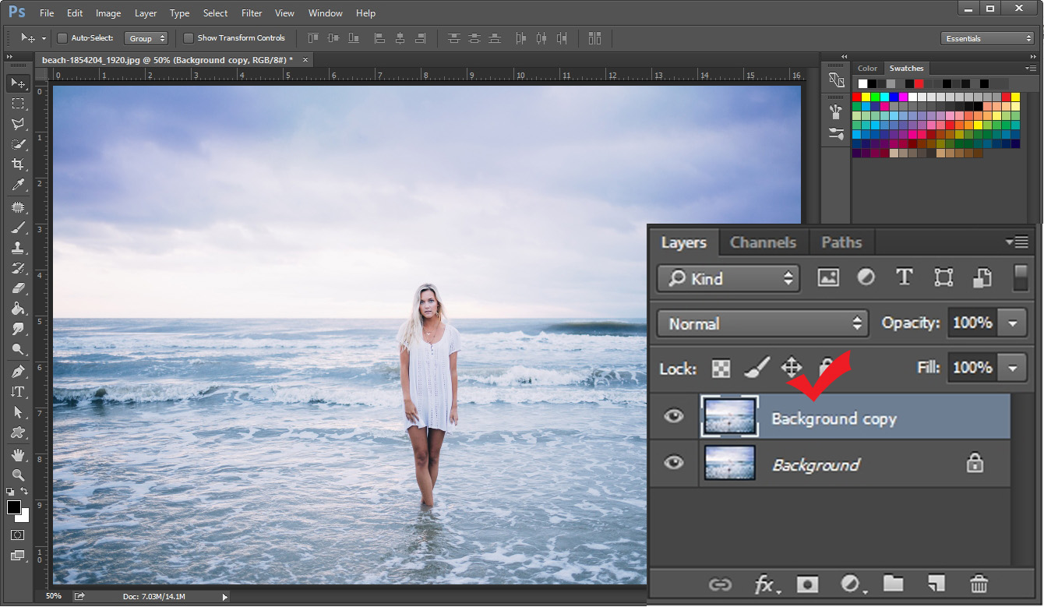Toggle Lock image pixels brush icon
The image size is (1044, 607).
[x=757, y=368]
